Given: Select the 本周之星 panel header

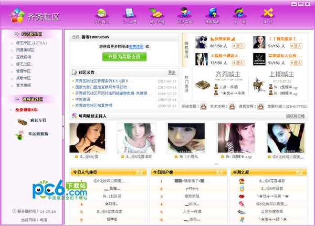Looking at the screenshot, I should coord(268,172).
